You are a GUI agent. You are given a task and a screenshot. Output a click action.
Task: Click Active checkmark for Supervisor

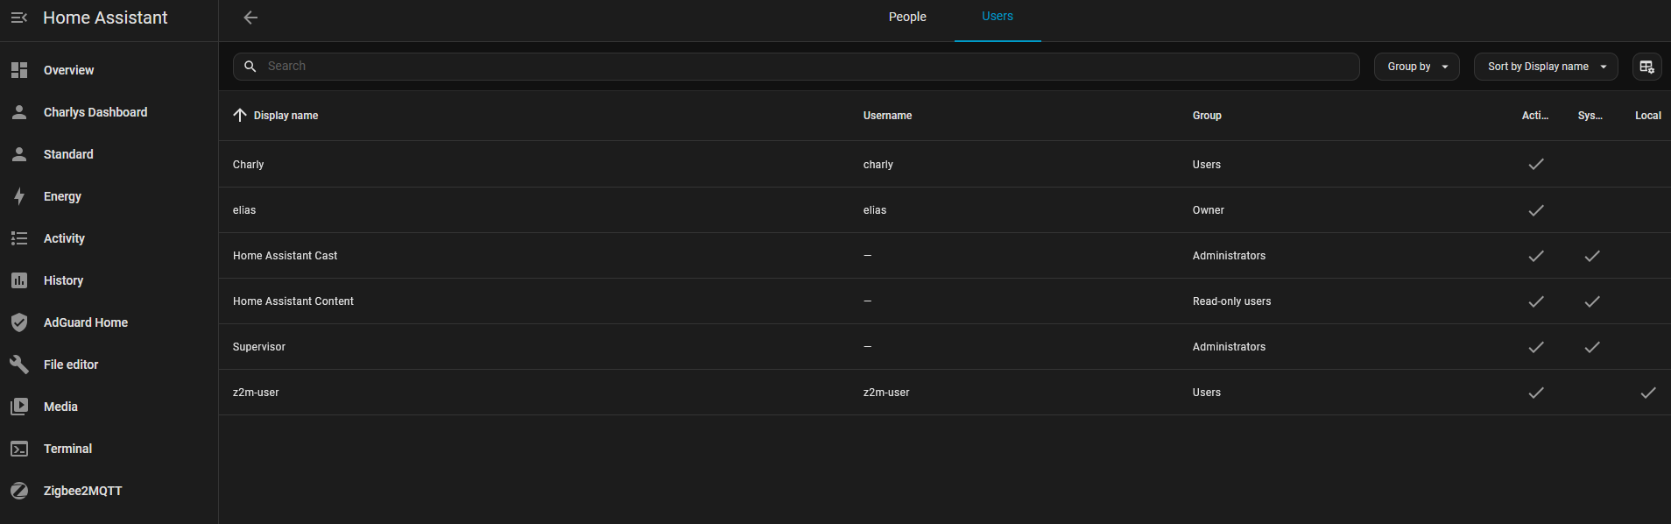tap(1536, 347)
